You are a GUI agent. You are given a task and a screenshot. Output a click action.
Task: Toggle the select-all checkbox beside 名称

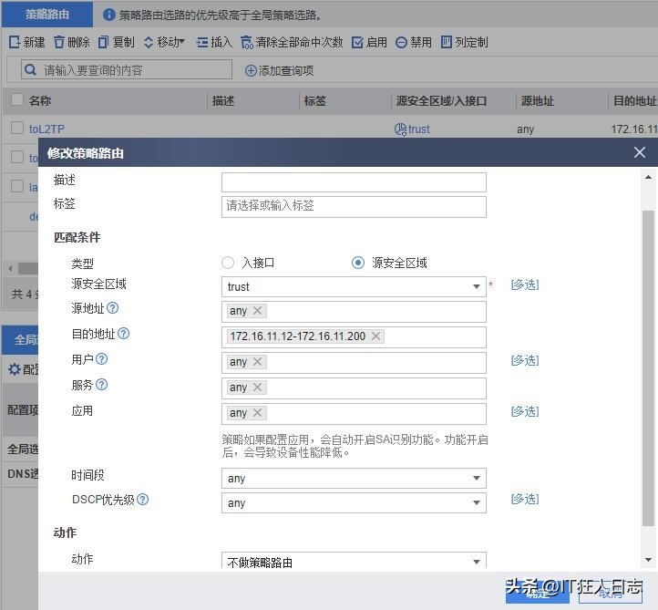pyautogui.click(x=16, y=100)
